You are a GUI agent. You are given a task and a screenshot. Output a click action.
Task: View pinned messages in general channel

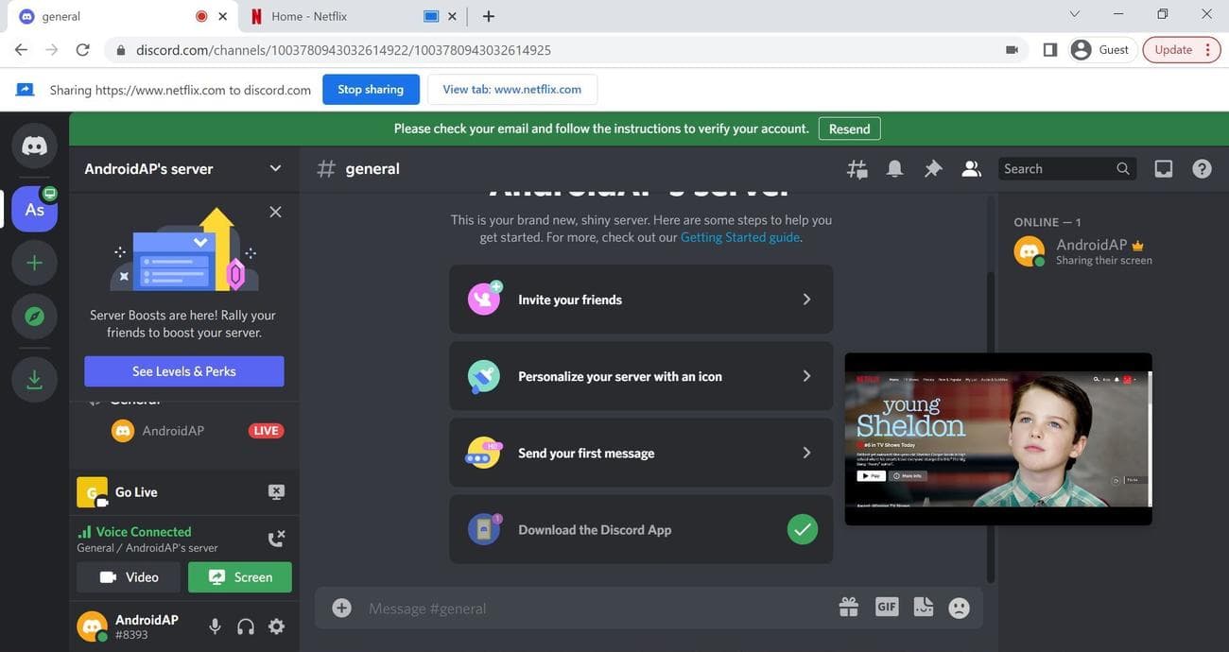click(x=932, y=168)
